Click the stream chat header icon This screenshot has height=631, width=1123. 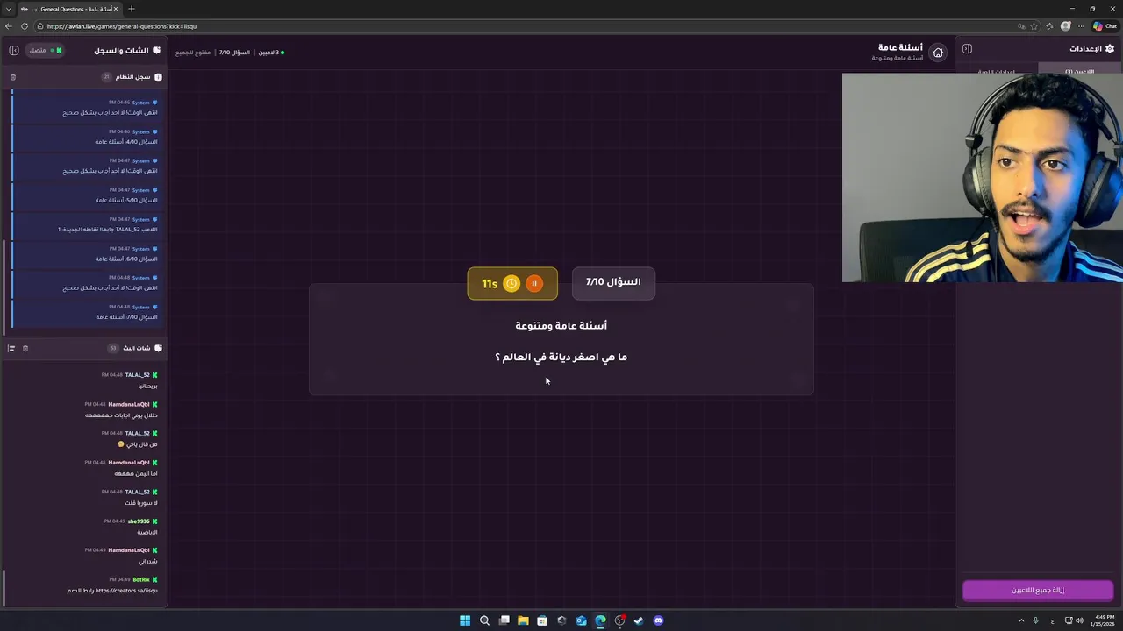(x=158, y=348)
